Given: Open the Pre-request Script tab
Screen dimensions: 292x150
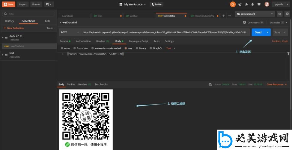Looking at the screenshot, I should click(138, 41).
